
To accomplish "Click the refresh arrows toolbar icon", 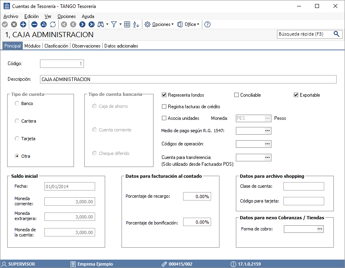I will pos(53,24).
